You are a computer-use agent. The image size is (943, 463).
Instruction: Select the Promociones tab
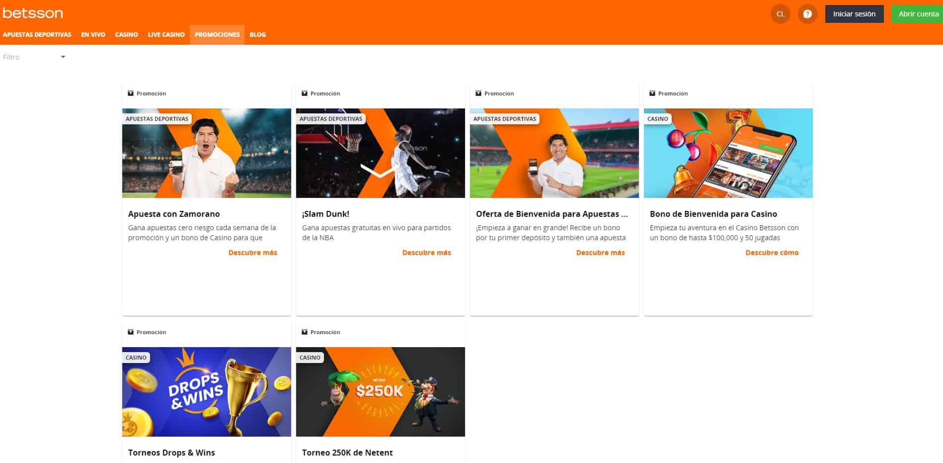217,35
